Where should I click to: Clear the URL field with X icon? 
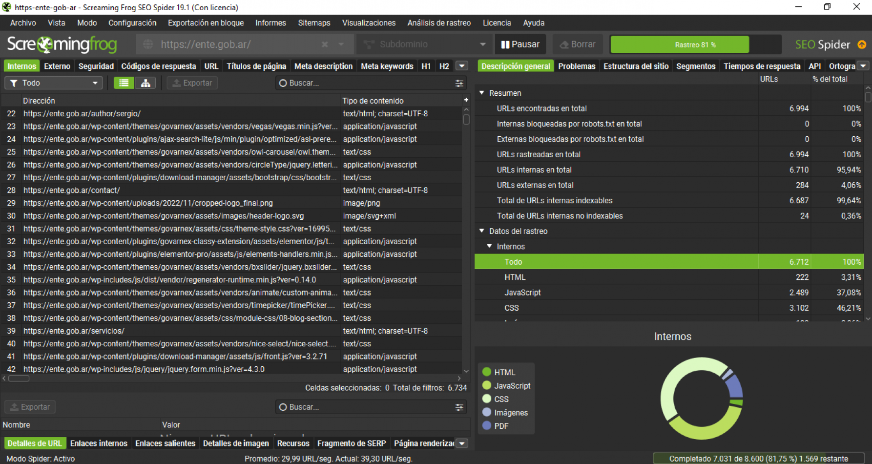[x=325, y=44]
